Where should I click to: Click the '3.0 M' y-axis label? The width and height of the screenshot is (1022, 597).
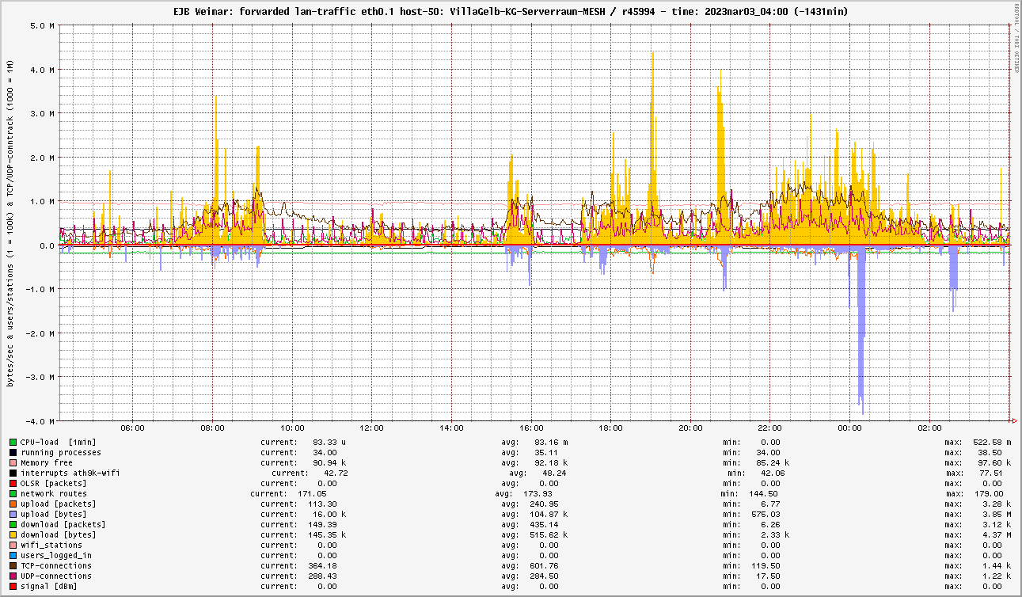tap(41, 113)
